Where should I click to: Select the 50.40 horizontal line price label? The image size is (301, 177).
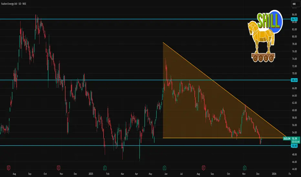tap(294, 146)
